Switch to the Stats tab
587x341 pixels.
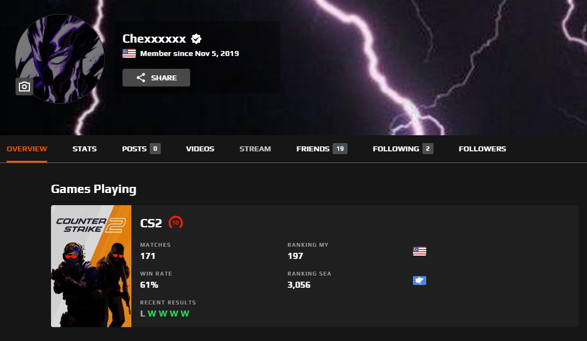85,149
